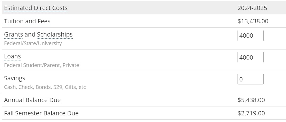Click the Scholarships underlined term
The image size is (286, 122).
pyautogui.click(x=55, y=35)
